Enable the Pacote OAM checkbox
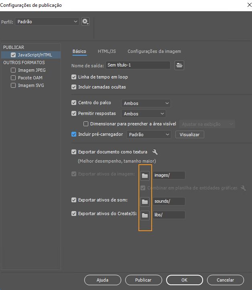252x290 pixels. (14, 78)
